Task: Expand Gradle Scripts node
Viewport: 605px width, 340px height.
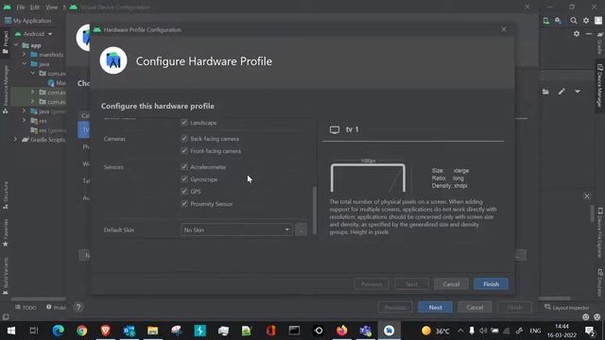Action: pyautogui.click(x=16, y=139)
